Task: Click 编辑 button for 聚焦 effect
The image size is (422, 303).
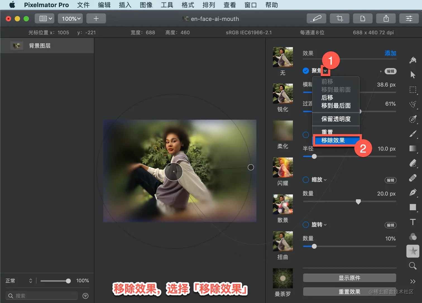Action: [x=390, y=71]
